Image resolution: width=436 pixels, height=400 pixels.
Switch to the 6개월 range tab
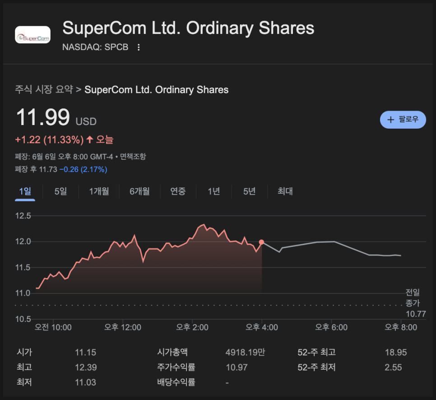coord(139,191)
